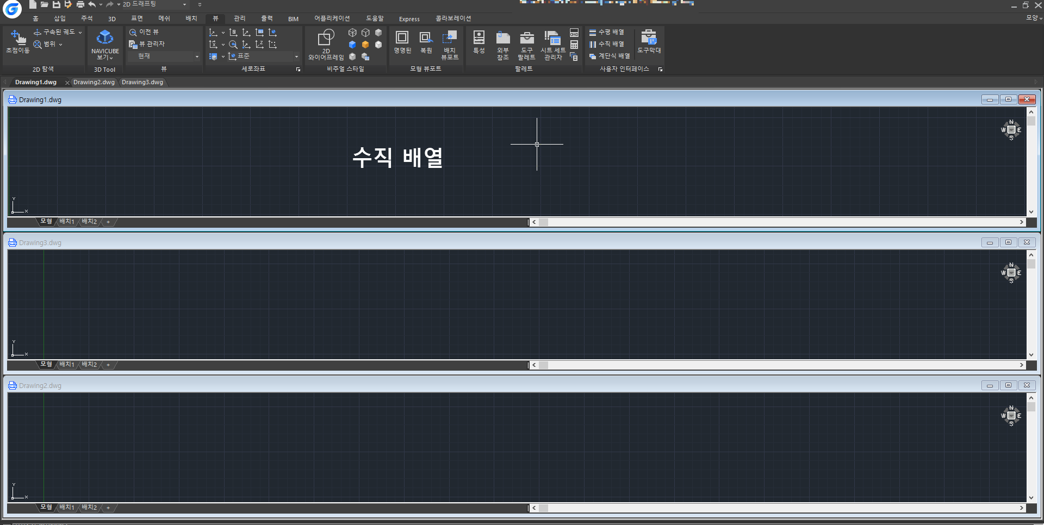Click the white realistic cube visual style icon
Screen dimensions: 1044x525
tap(378, 45)
